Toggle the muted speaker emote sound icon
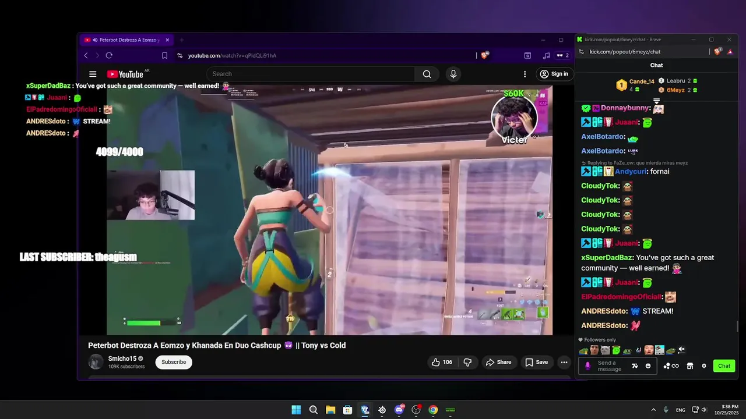The width and height of the screenshot is (746, 419). pyautogui.click(x=681, y=350)
